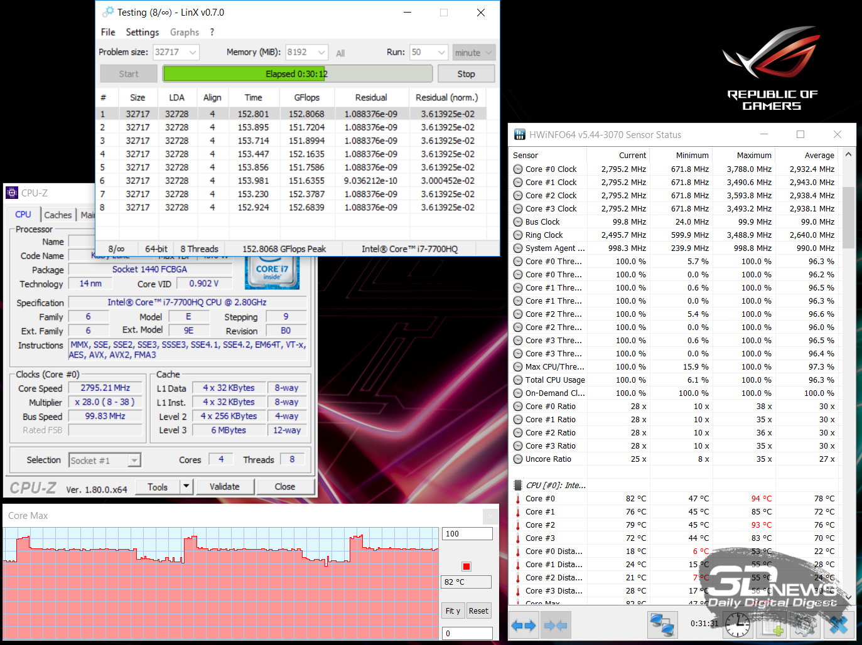Click the red square marker in Core Max graph
Viewport: 862px width, 645px height.
(466, 566)
